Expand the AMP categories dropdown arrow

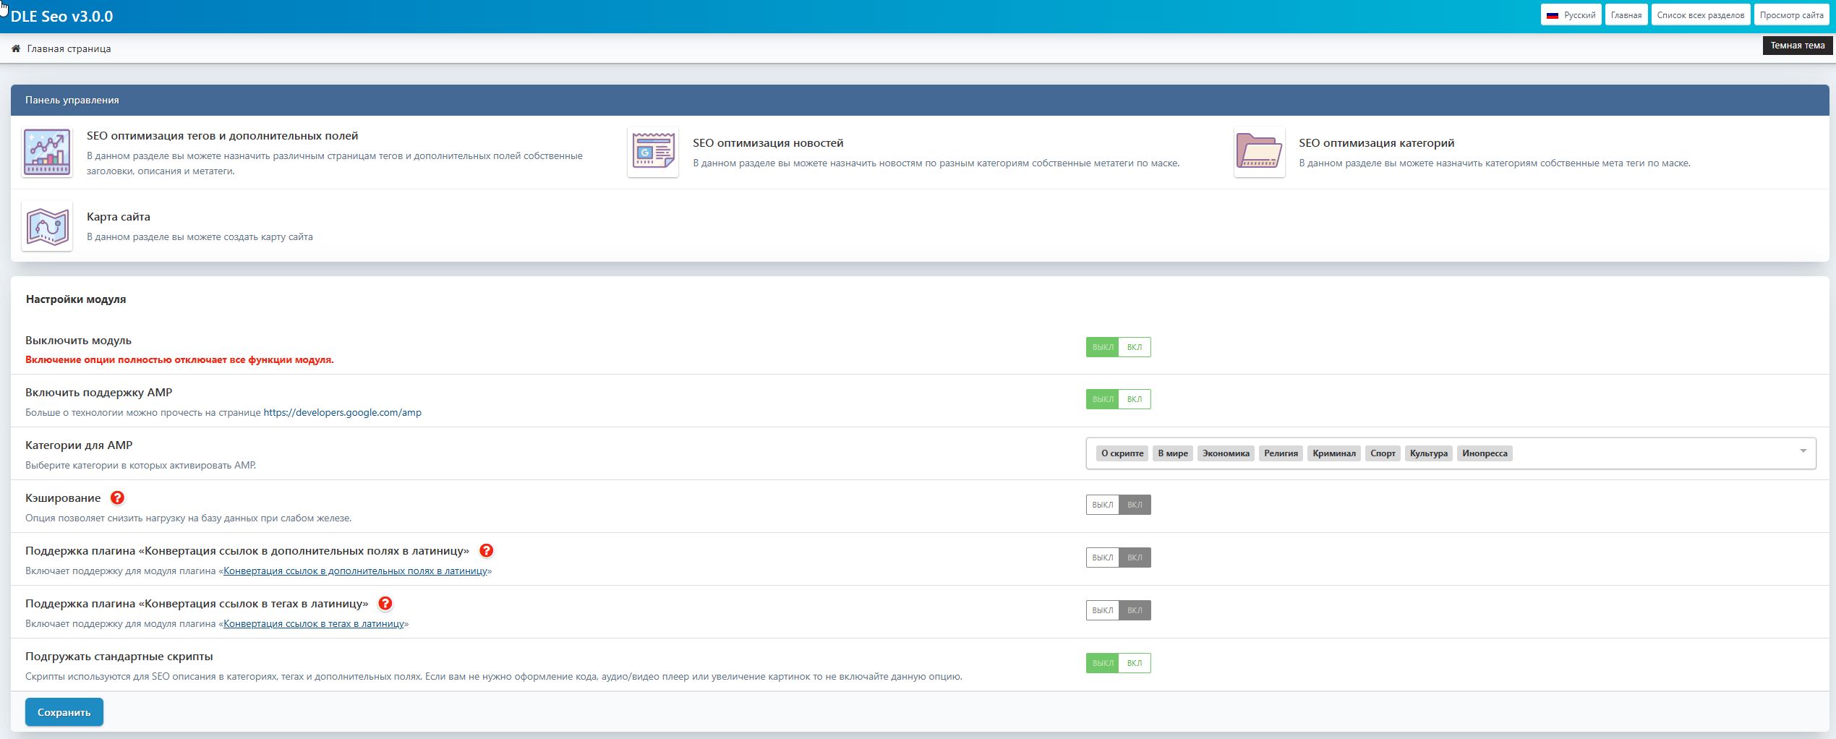coord(1803,451)
